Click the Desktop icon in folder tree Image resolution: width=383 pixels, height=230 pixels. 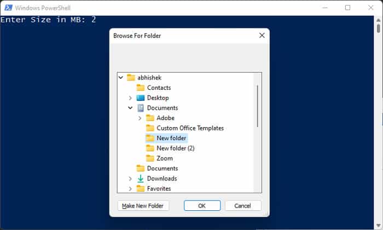[x=141, y=98]
